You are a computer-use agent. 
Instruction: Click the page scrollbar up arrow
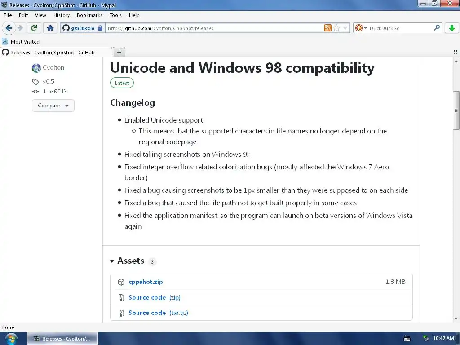coord(456,61)
